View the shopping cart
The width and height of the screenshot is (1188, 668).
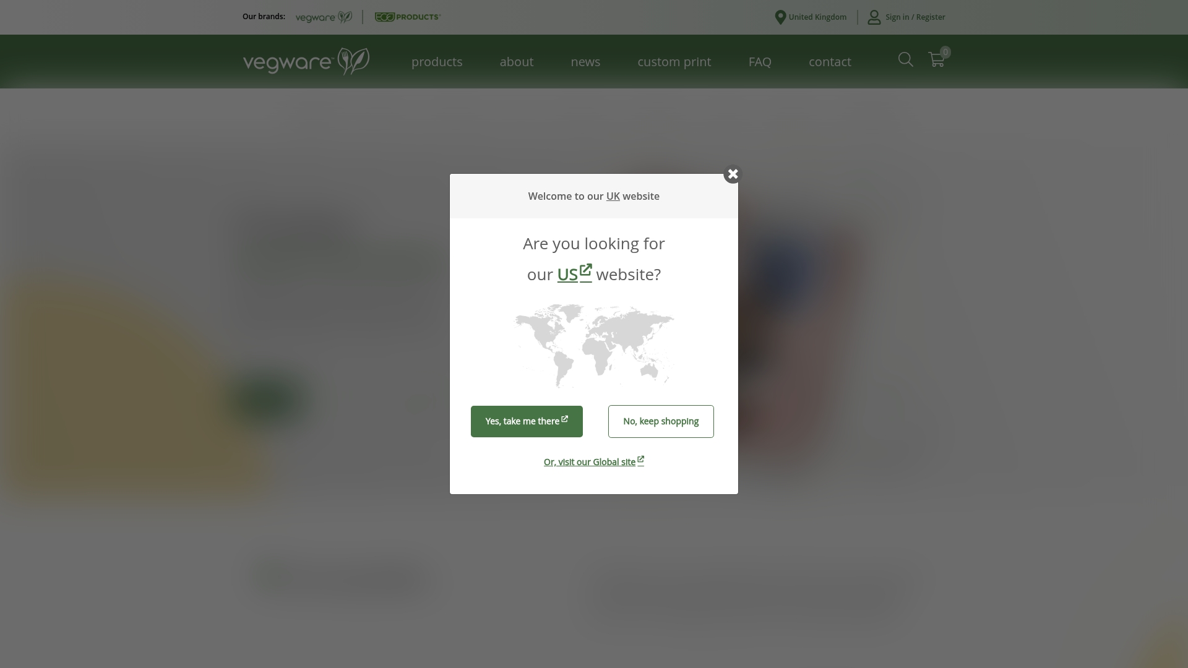click(x=936, y=60)
